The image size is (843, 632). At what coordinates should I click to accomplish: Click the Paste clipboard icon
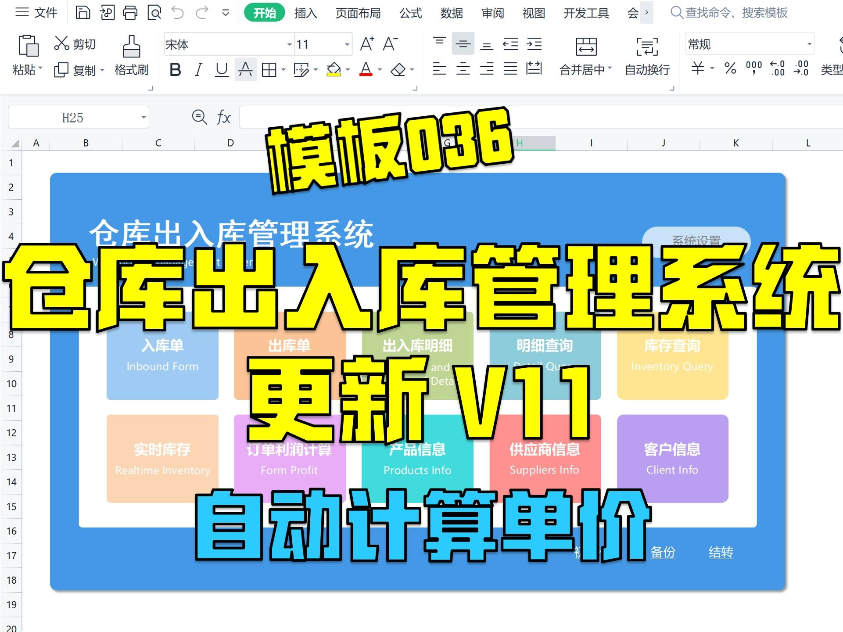pos(28,46)
